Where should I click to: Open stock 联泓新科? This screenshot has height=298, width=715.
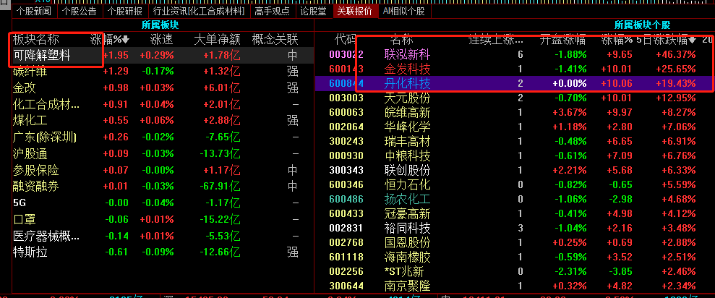point(407,55)
